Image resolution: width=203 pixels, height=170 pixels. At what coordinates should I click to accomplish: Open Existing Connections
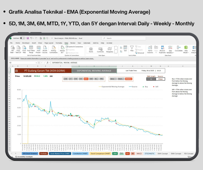pos(54,49)
